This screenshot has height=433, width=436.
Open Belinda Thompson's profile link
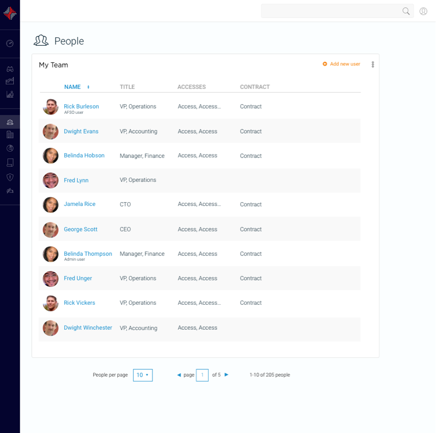coord(88,254)
